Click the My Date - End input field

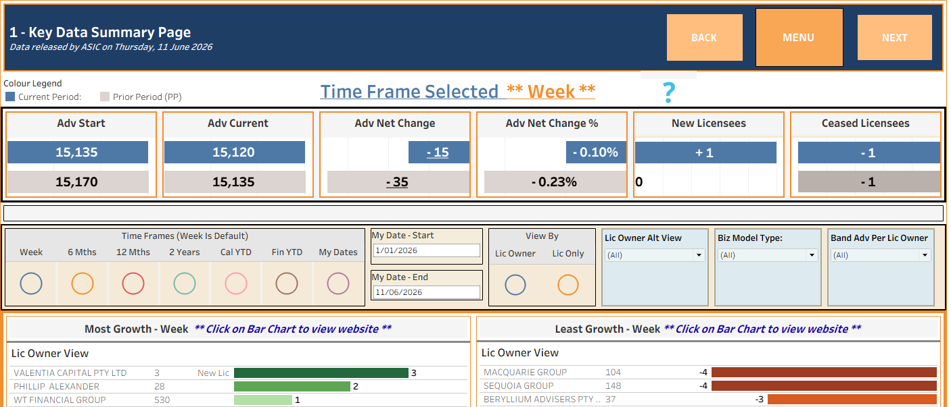point(427,292)
